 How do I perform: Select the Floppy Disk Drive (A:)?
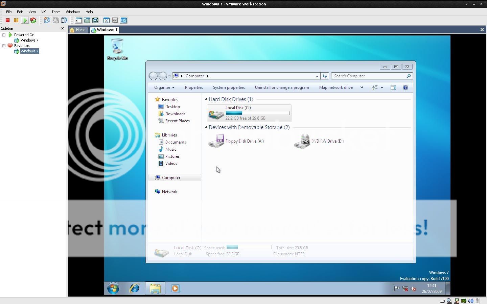pyautogui.click(x=236, y=141)
